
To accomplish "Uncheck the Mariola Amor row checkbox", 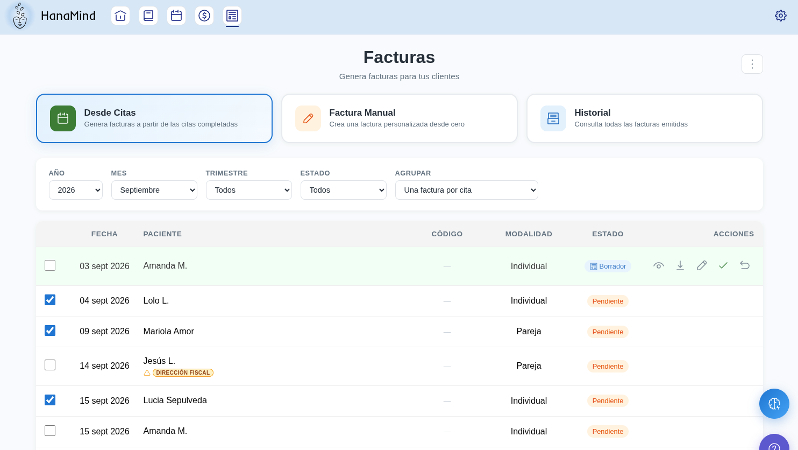I will tap(50, 331).
